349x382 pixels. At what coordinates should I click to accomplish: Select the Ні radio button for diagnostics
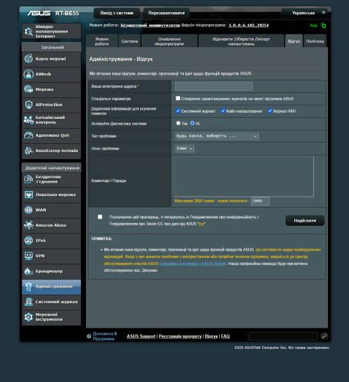click(192, 124)
